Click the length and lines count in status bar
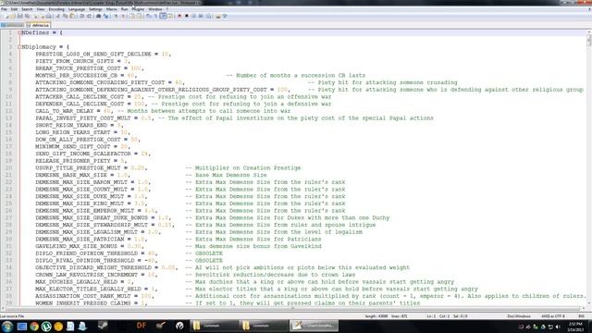 pos(386,316)
